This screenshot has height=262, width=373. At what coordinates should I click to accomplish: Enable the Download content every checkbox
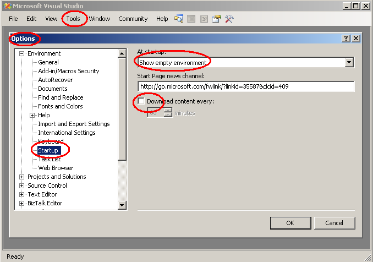pyautogui.click(x=141, y=101)
